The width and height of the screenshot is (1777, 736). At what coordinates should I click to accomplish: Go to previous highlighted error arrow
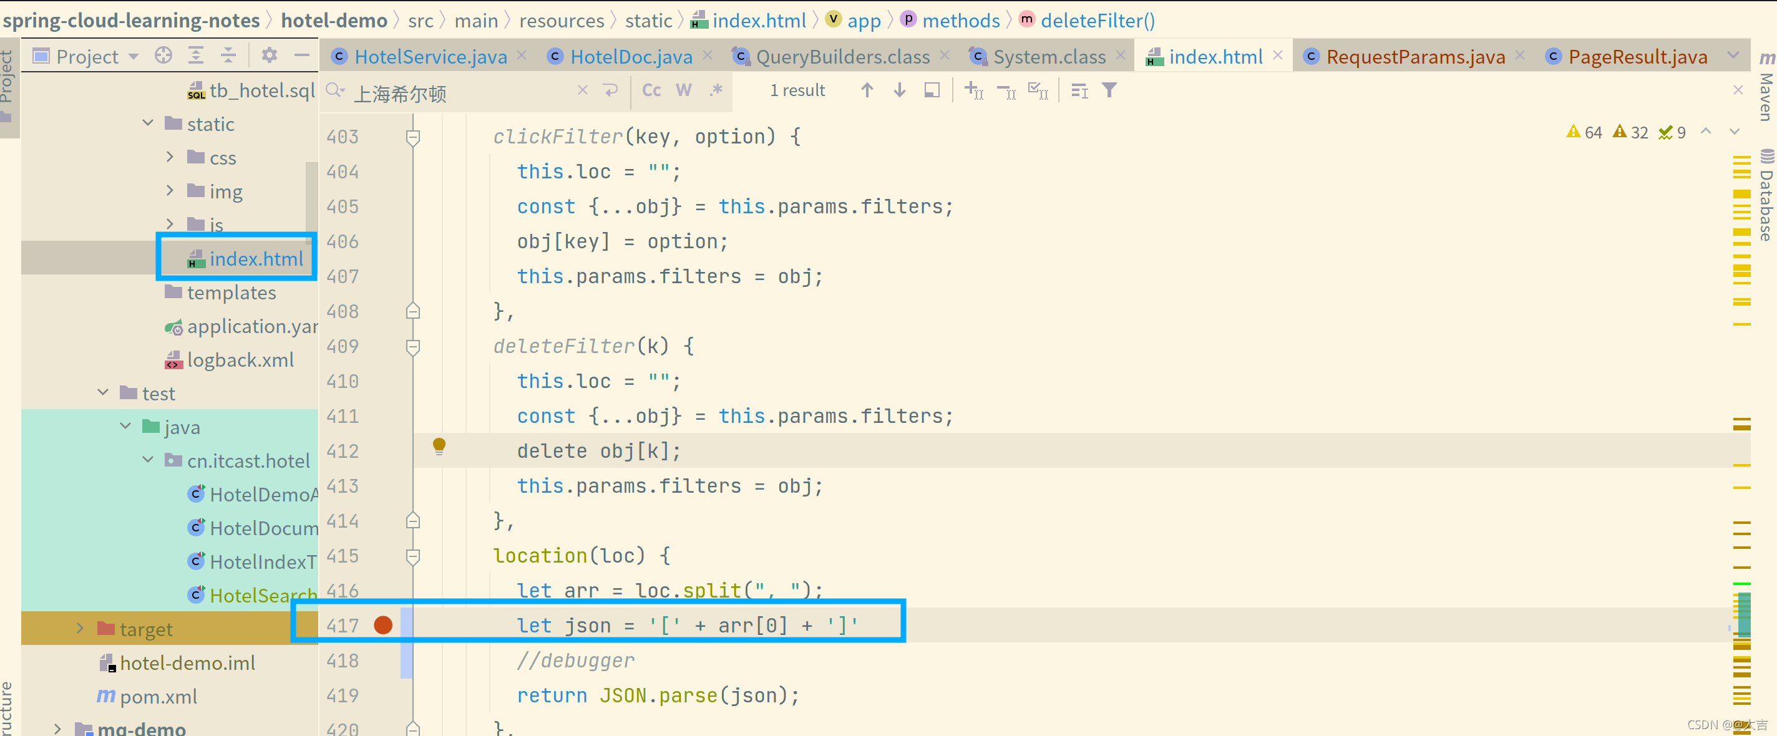click(x=1706, y=131)
